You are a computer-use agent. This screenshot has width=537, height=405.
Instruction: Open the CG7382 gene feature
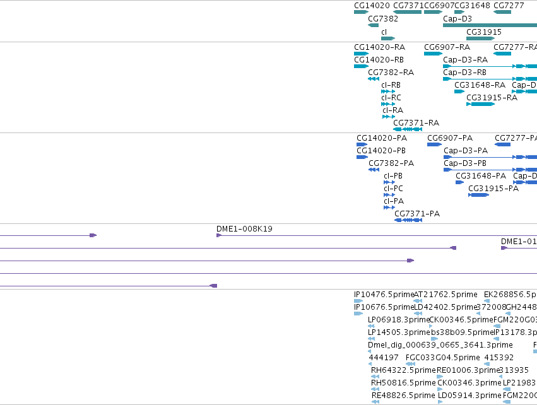[374, 25]
